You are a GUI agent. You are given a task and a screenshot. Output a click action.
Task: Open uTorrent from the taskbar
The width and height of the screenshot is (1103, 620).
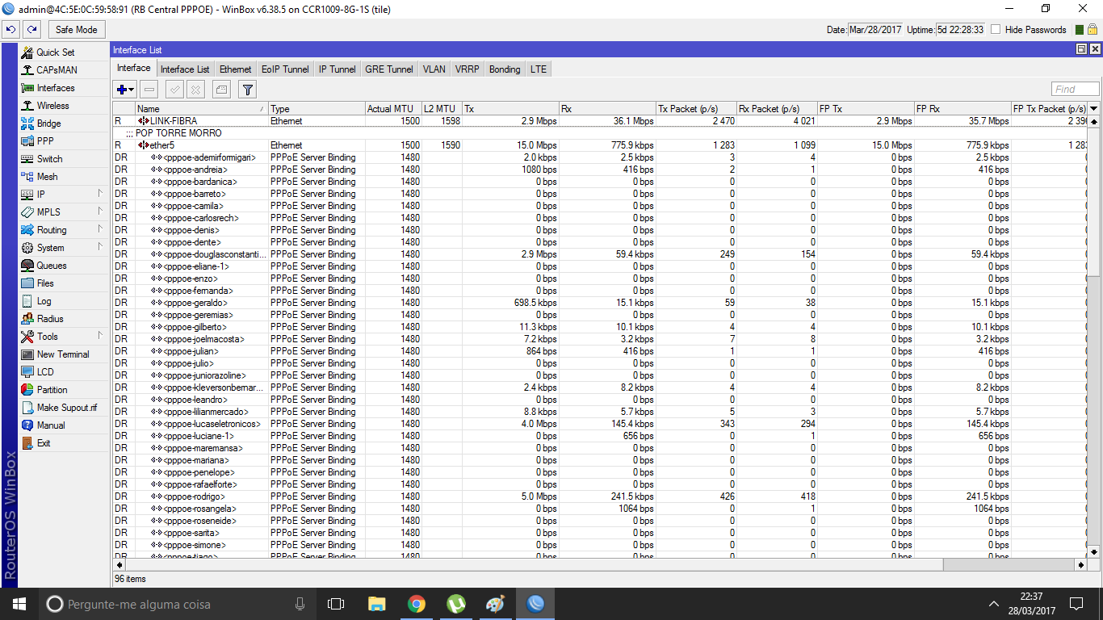456,604
